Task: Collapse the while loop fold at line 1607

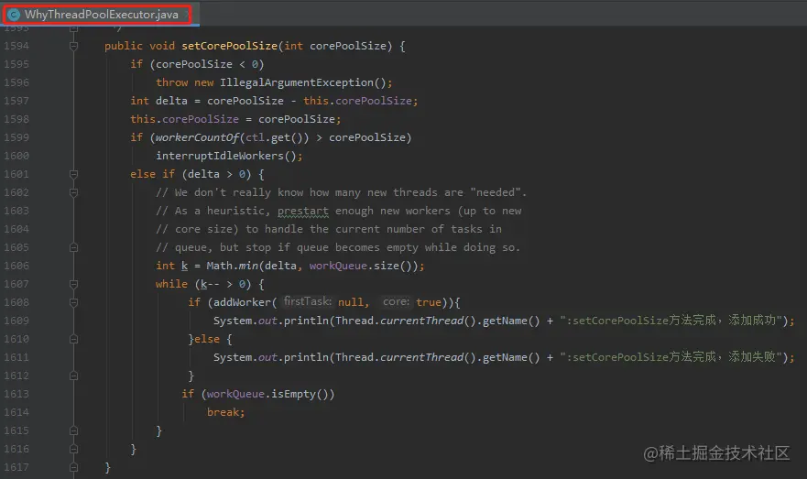Action: click(73, 284)
